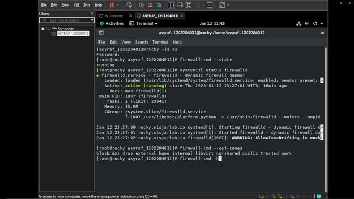Open terminal Edit menu
This screenshot has width=354, height=199.
(113, 42)
